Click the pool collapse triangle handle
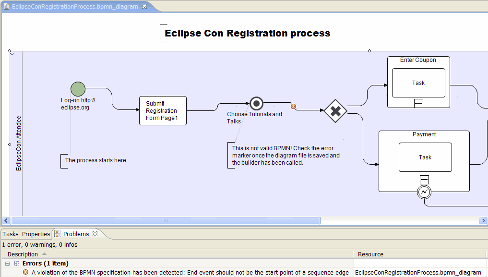Viewport: 488px width, 277px height. click(12, 54)
